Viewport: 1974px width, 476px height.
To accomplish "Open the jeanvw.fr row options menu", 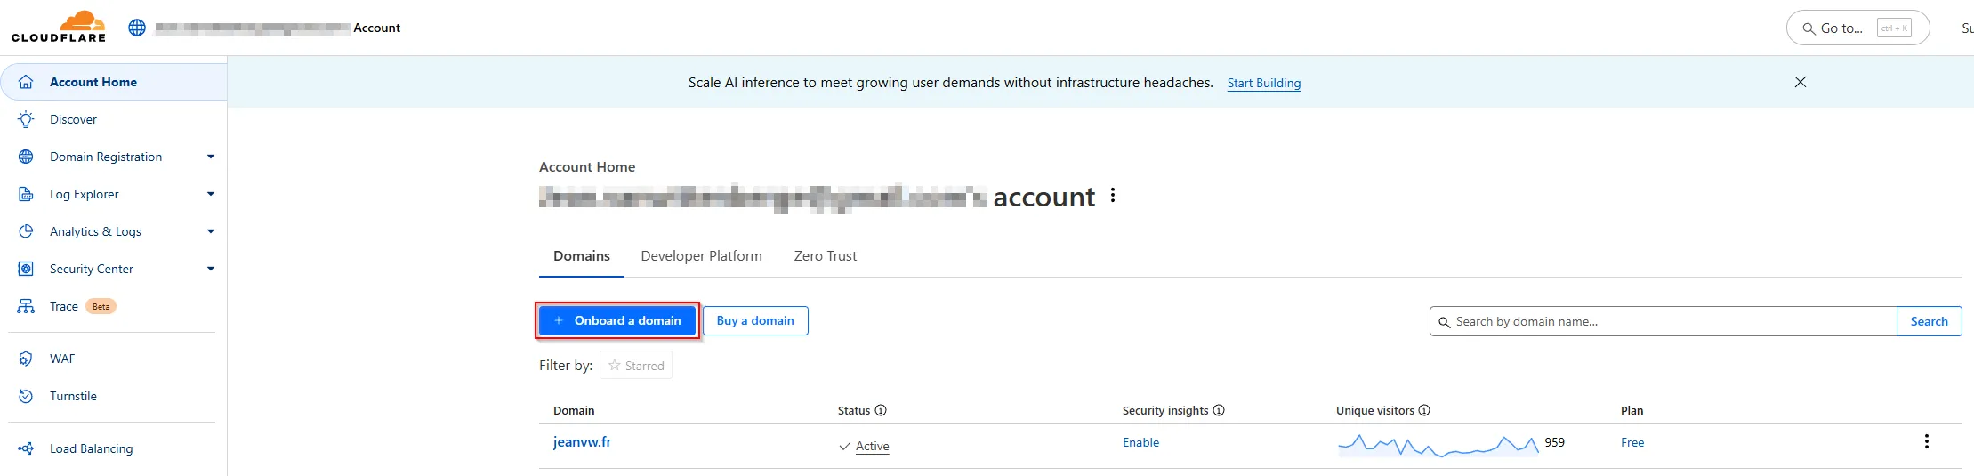I will (x=1926, y=441).
